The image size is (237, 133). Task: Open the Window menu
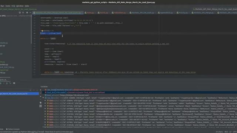pyautogui.click(x=20, y=6)
